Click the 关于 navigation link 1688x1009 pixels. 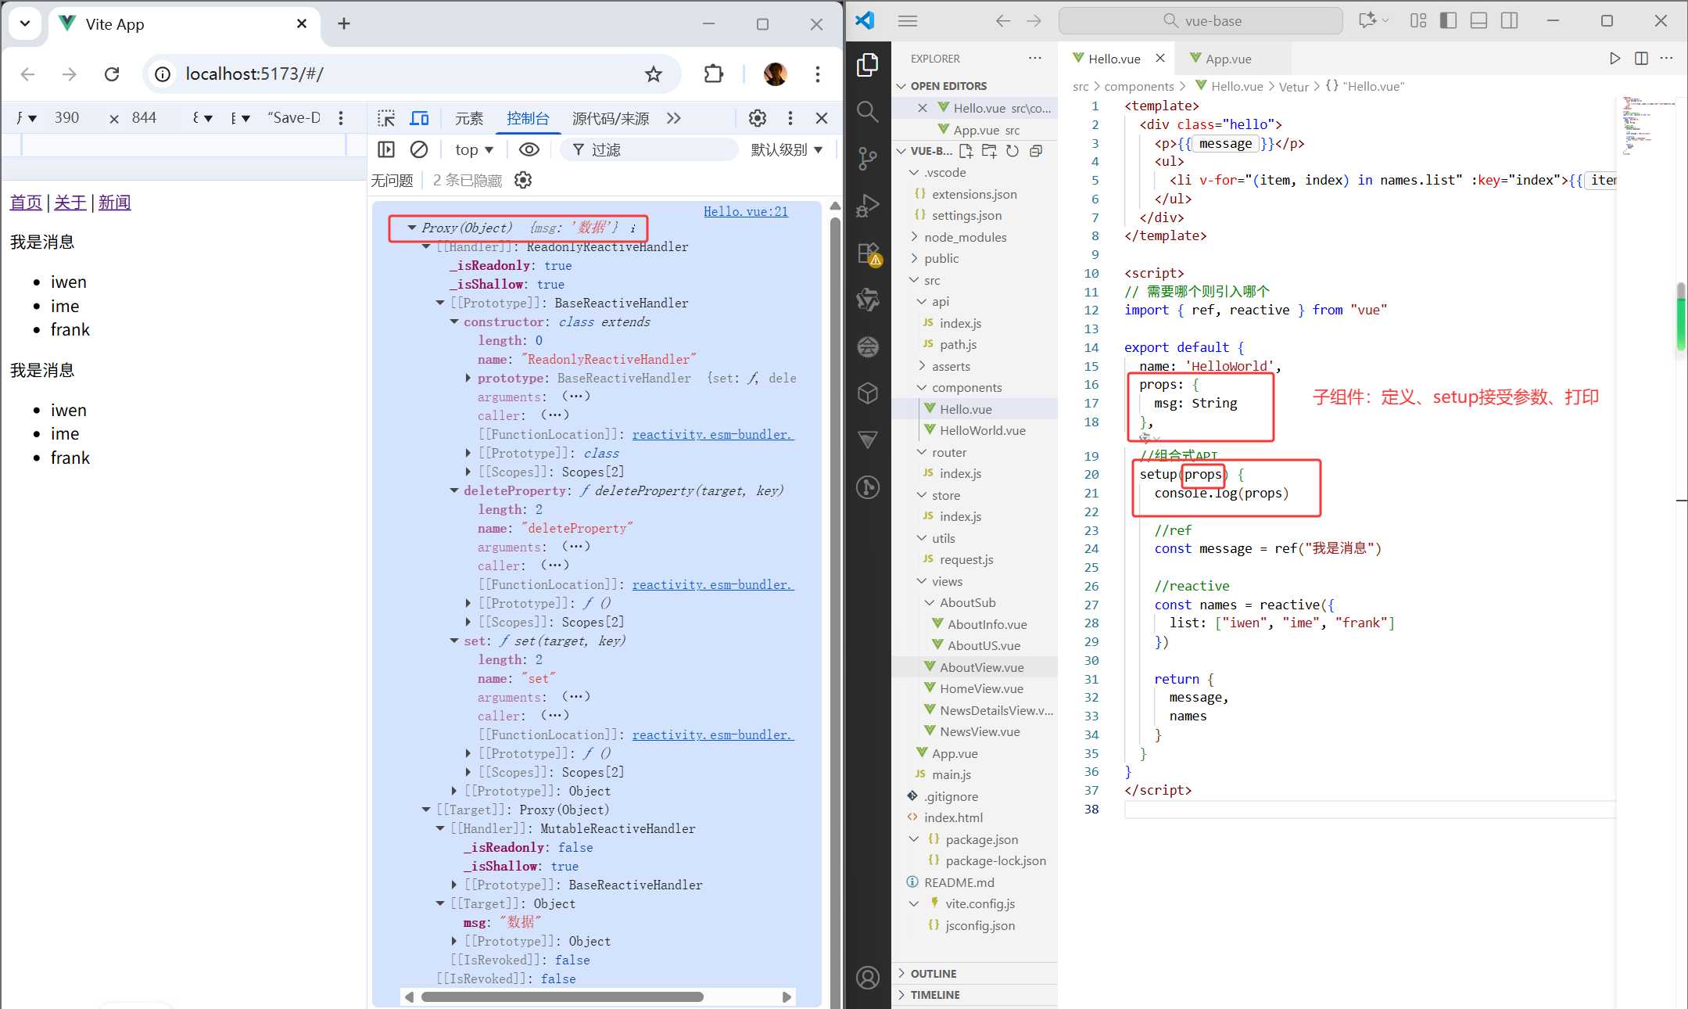point(70,203)
